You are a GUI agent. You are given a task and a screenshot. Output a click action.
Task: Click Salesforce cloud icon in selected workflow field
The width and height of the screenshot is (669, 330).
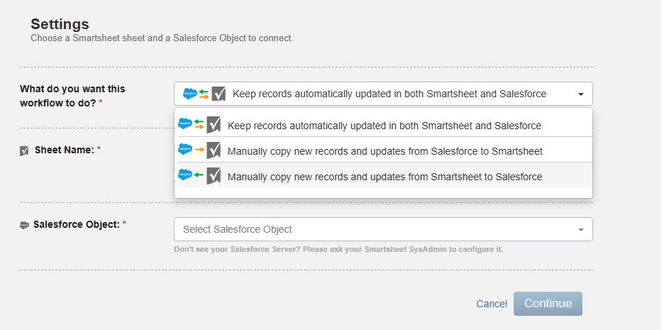pos(190,94)
